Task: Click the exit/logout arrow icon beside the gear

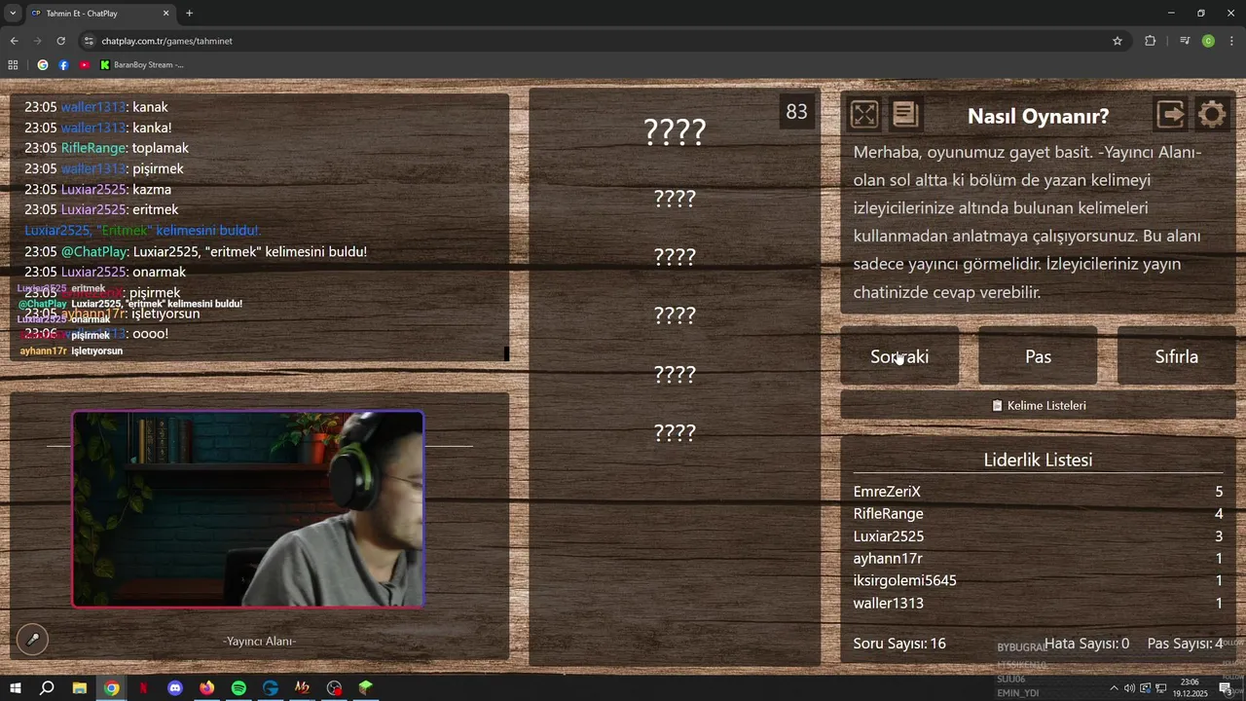Action: point(1170,115)
